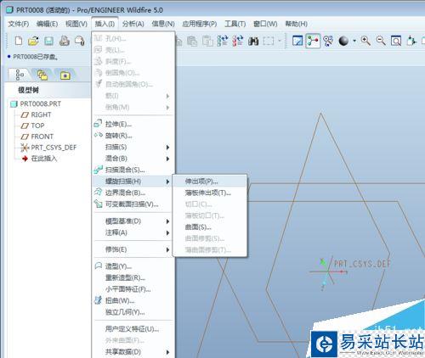Click the Zoom Out magnifier
425x358 pixels.
381,41
